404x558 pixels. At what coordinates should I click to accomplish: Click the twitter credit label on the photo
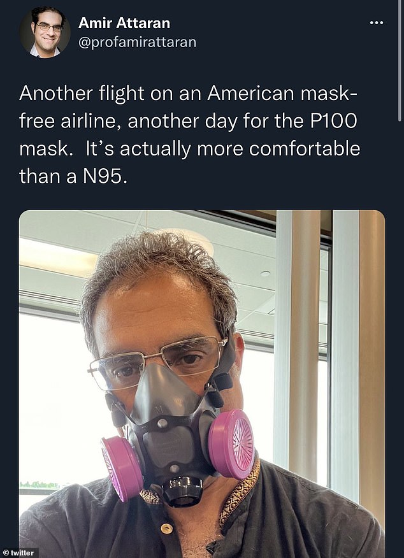point(19,552)
